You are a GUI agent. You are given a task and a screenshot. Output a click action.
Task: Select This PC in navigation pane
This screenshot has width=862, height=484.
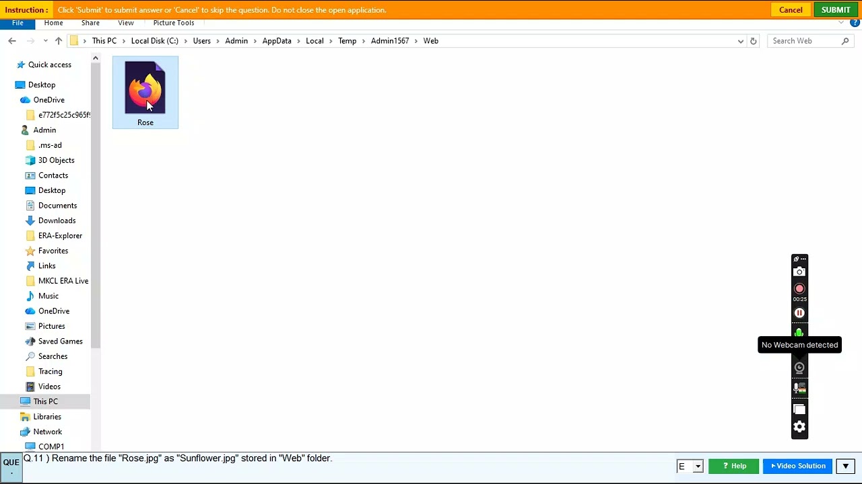coord(46,401)
